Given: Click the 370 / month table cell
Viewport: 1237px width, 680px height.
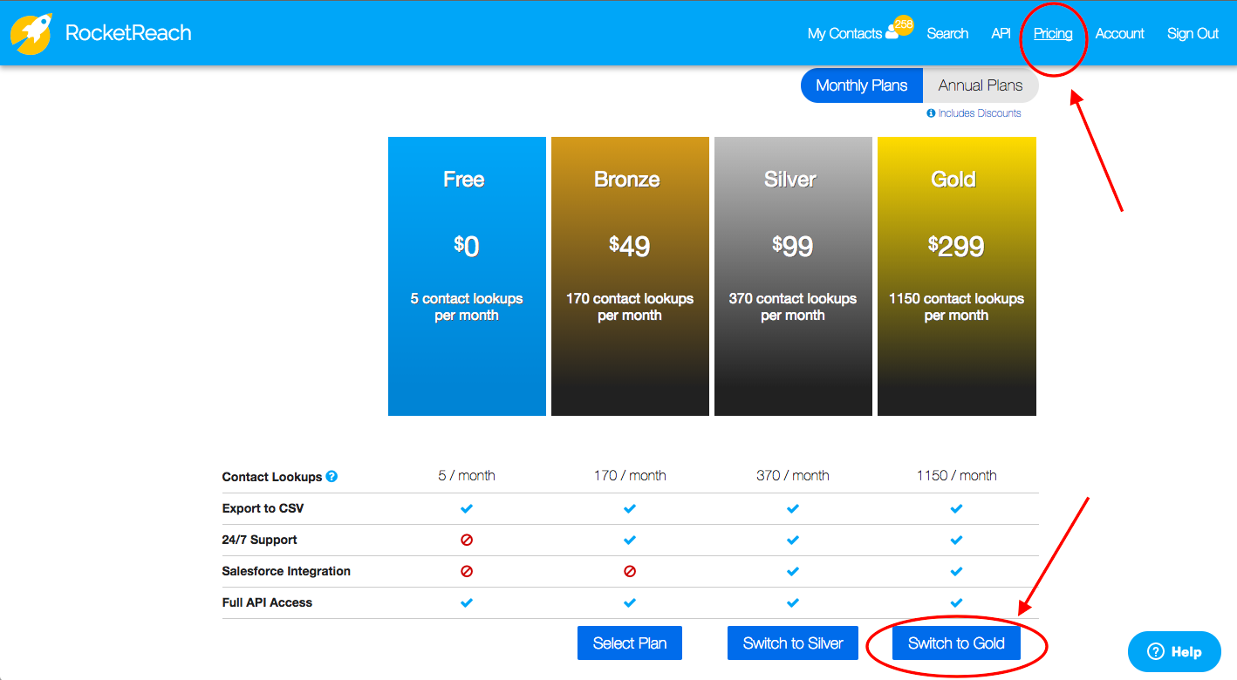Looking at the screenshot, I should click(x=793, y=476).
